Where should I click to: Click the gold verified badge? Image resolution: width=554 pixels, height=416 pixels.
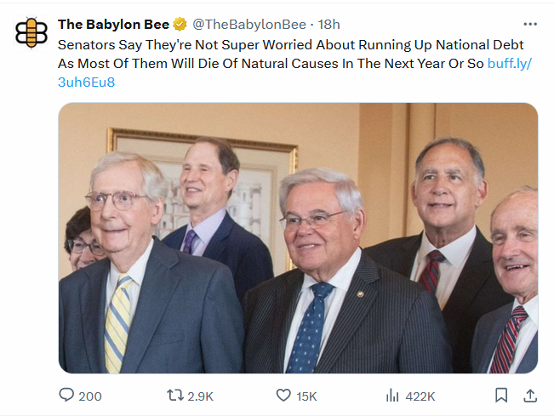click(180, 25)
